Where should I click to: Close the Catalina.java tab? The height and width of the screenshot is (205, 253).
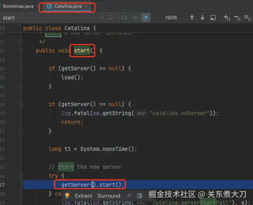click(87, 6)
